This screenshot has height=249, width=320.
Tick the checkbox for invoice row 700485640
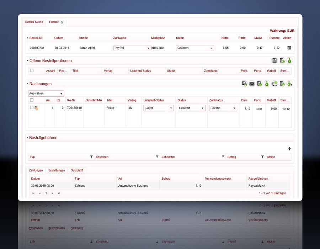pos(32,107)
